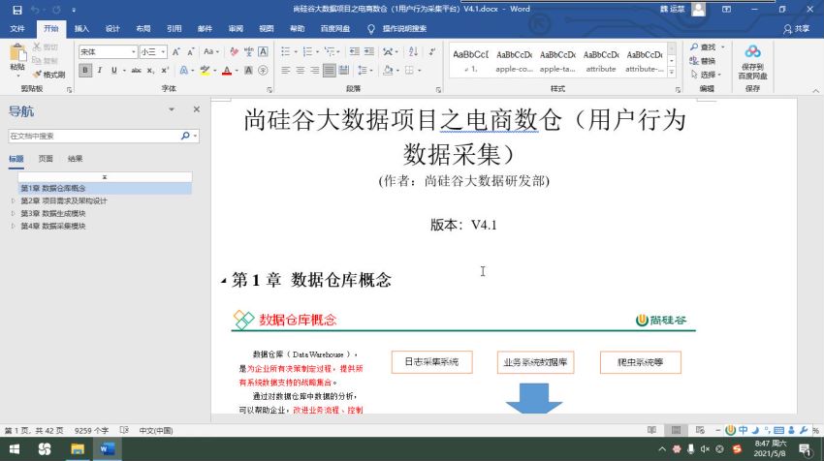Click the Format Painter brush
This screenshot has height=461, width=824.
tap(48, 75)
